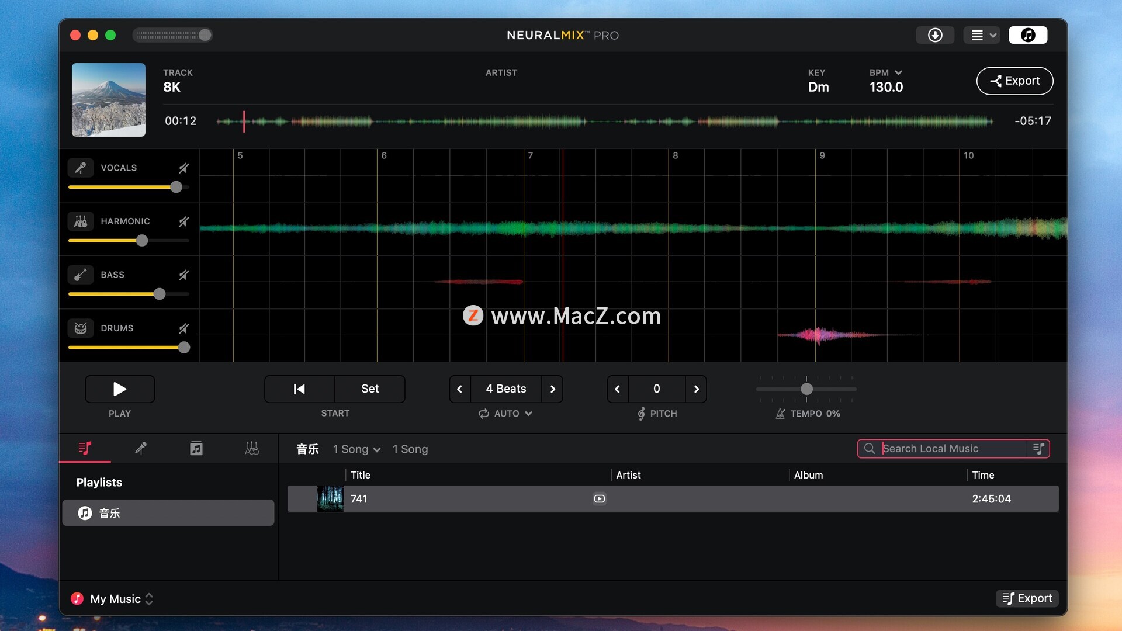Click the top Export button with share icon

(x=1014, y=81)
